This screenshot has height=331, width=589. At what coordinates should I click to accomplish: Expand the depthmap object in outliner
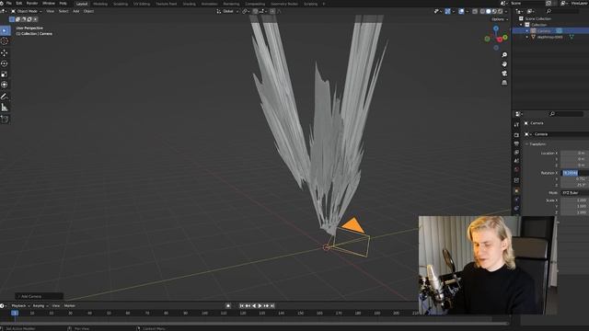pos(527,37)
